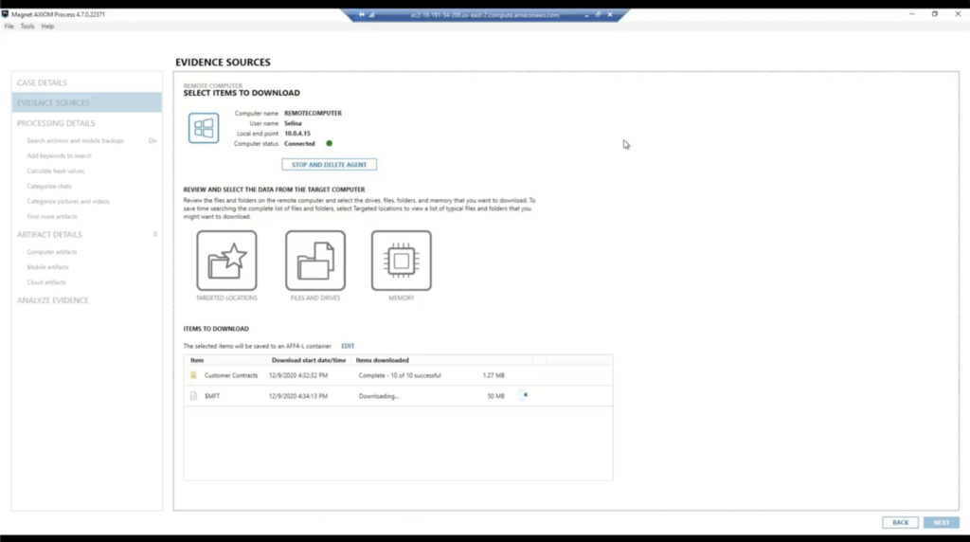This screenshot has height=542, width=970.
Task: Click the remote session pin icon
Action: coord(362,15)
